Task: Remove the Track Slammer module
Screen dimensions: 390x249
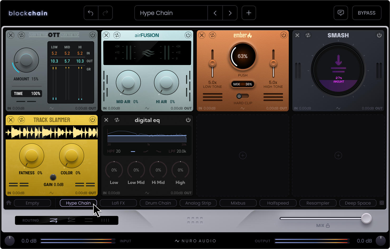Action: coord(11,120)
